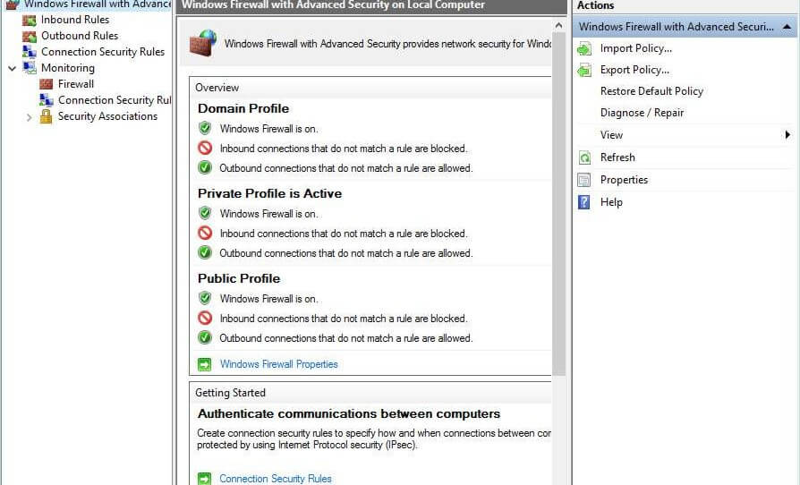Expand the Security Associations node

click(x=29, y=117)
